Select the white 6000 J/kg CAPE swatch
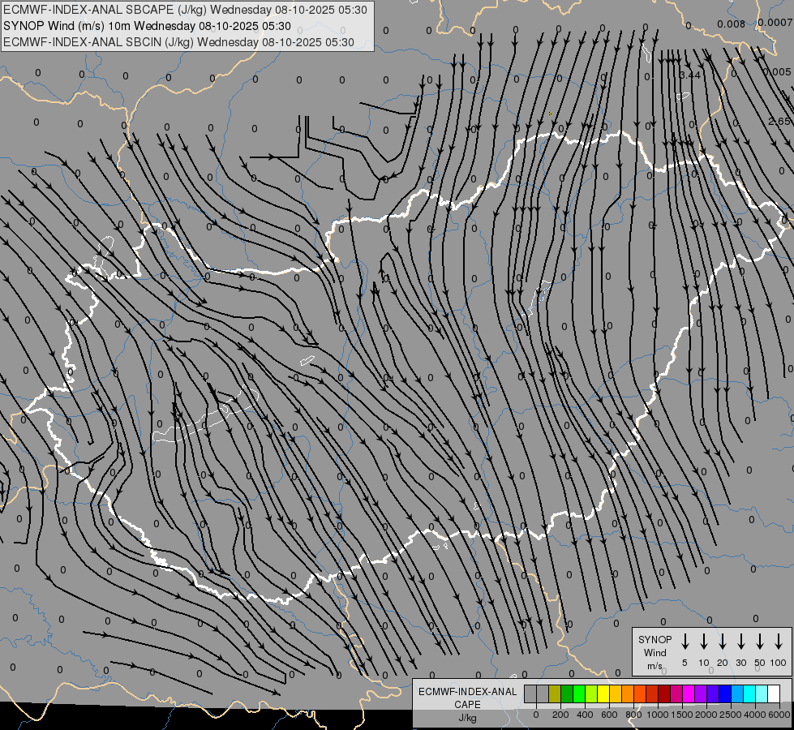794x730 pixels. pos(773,693)
